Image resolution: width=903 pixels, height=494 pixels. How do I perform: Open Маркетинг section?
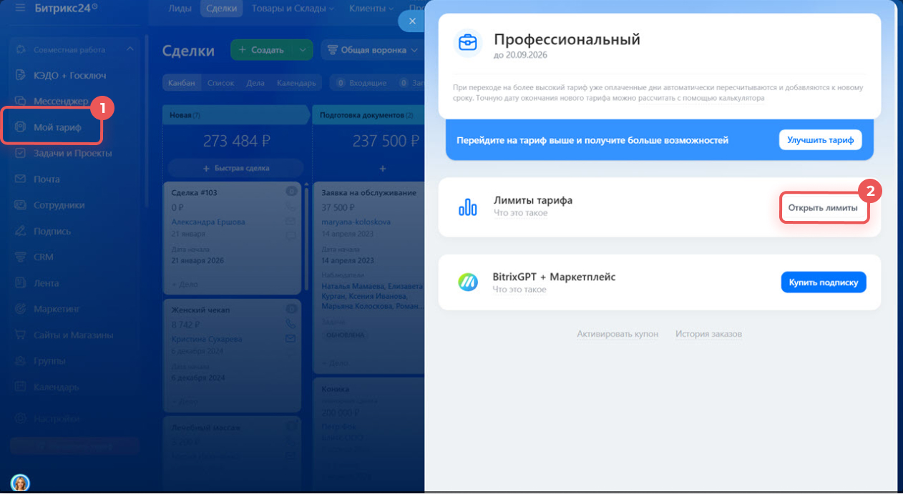[x=57, y=309]
